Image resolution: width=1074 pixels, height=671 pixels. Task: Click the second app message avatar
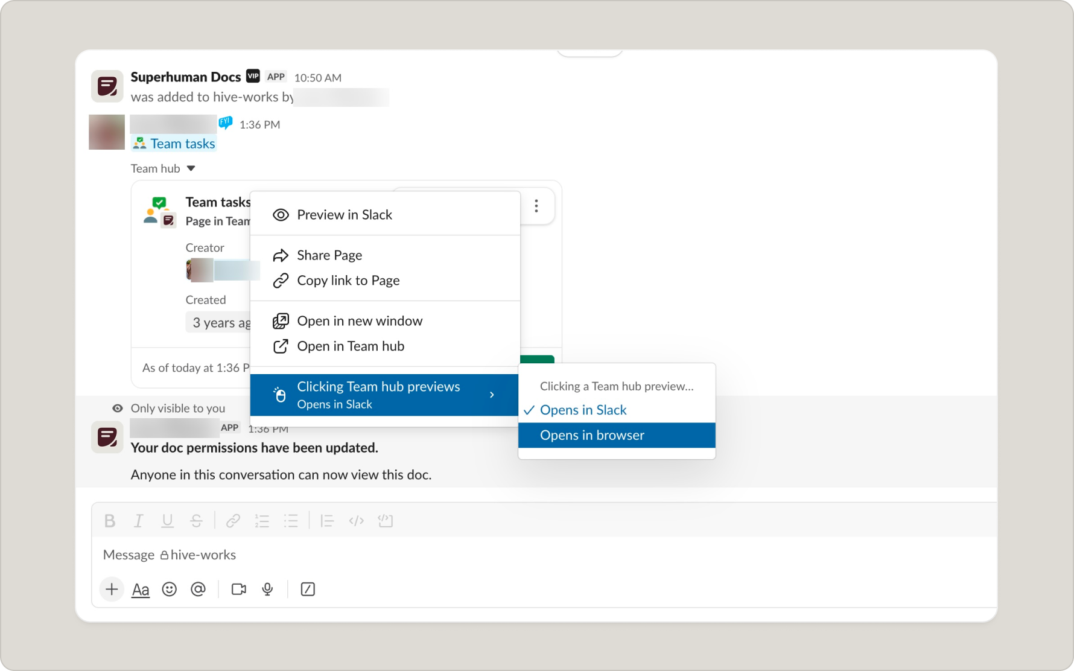(x=107, y=437)
